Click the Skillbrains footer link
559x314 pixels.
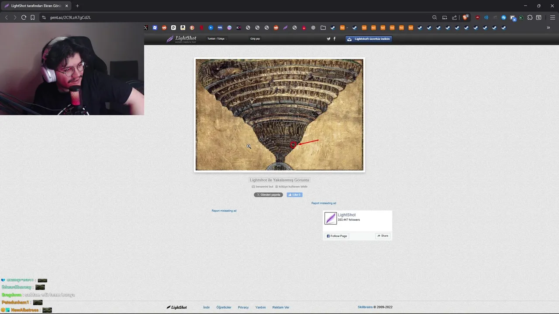pos(365,307)
